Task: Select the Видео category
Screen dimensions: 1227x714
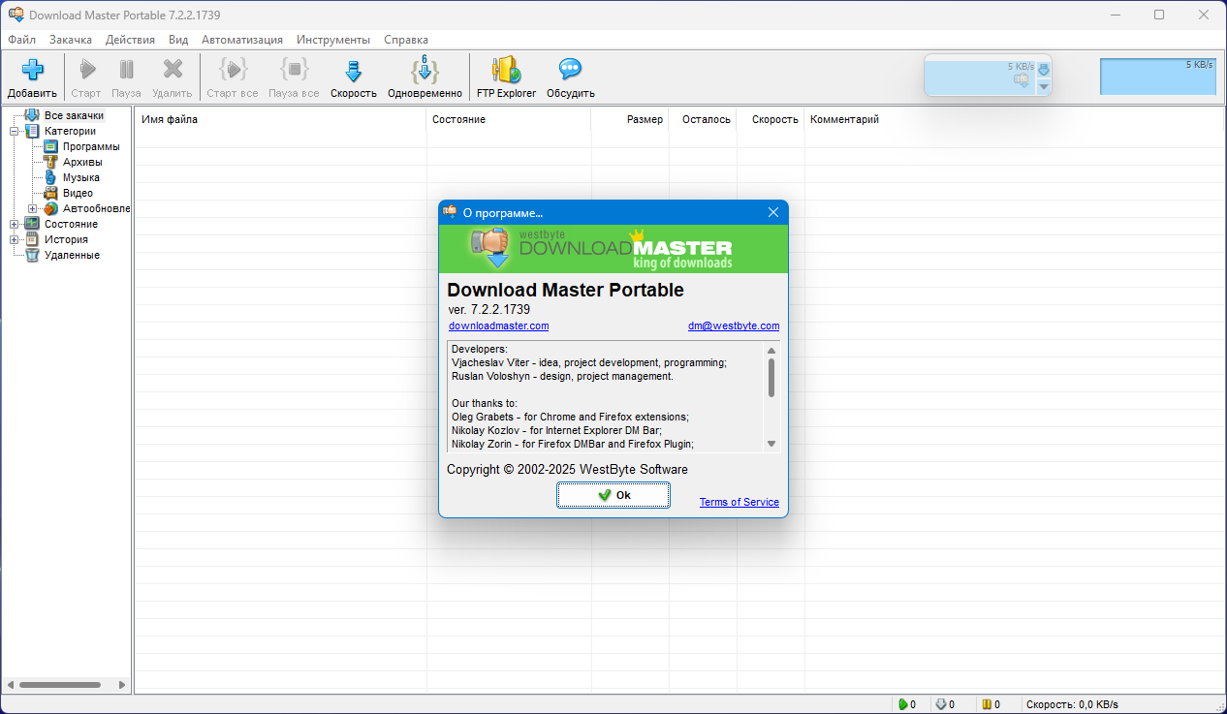Action: click(78, 193)
